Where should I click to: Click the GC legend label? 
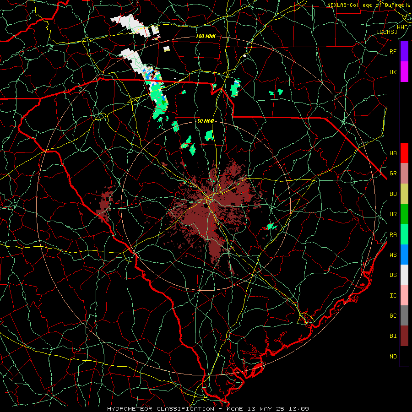point(393,315)
